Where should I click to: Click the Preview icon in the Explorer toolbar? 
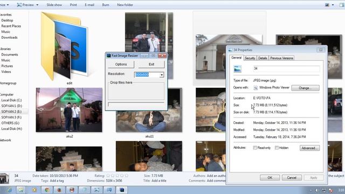[19, 5]
